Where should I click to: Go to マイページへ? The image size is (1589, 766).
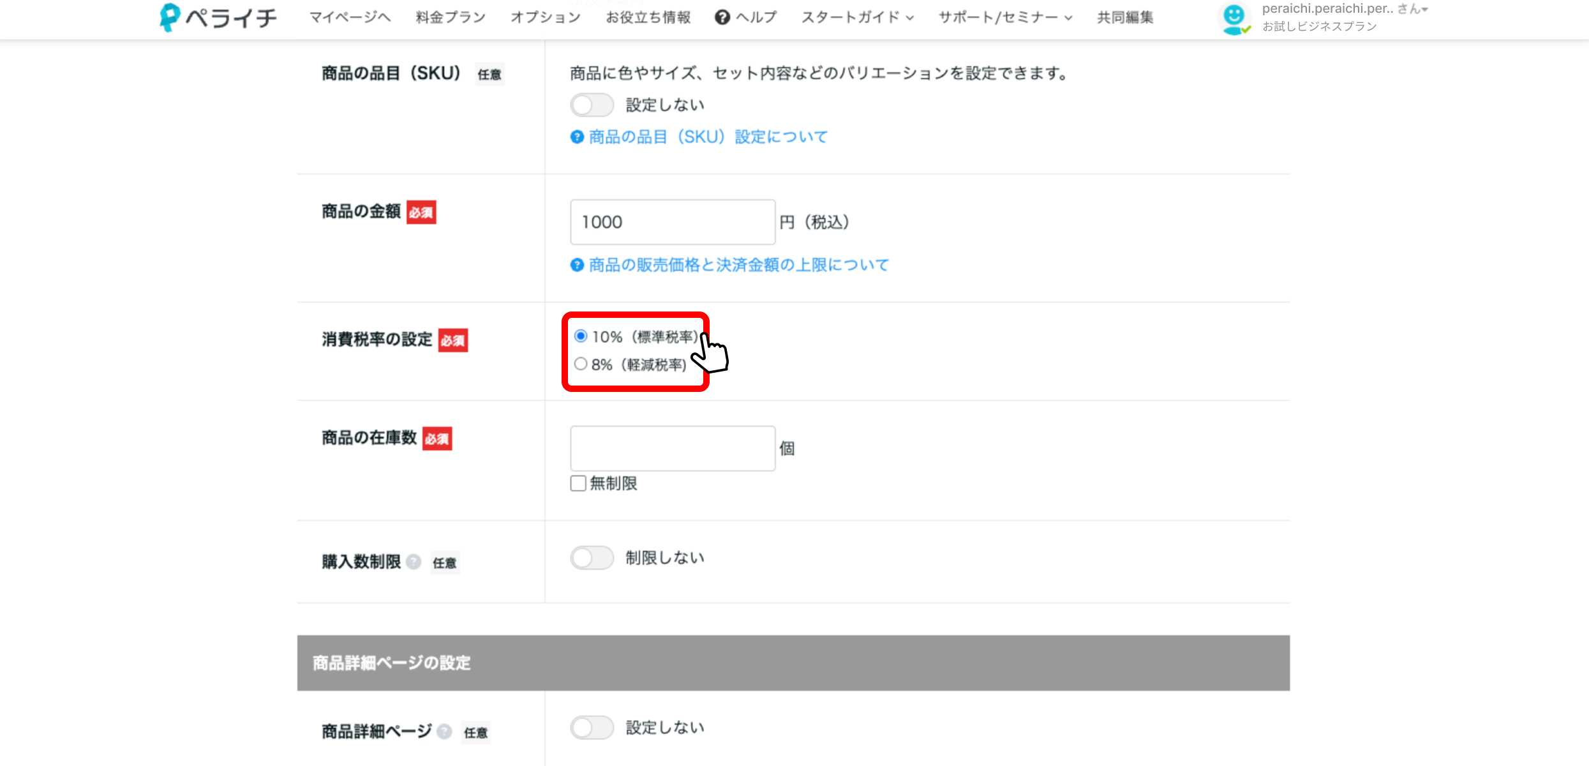pyautogui.click(x=350, y=17)
